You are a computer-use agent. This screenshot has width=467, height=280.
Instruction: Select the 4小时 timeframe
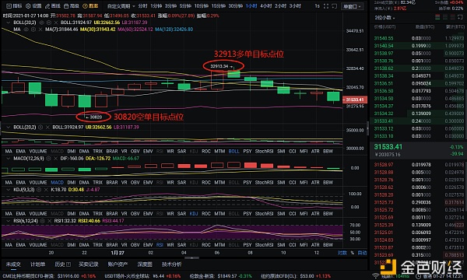click(x=265, y=6)
